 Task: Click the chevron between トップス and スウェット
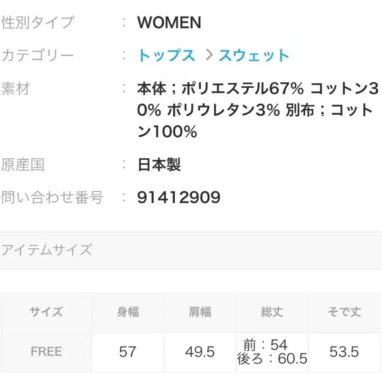point(208,55)
